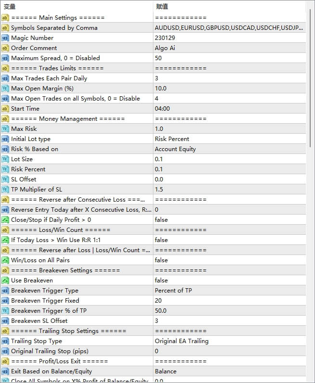Select the Money Management header row
Screen dimensions: 315x383
point(153,119)
